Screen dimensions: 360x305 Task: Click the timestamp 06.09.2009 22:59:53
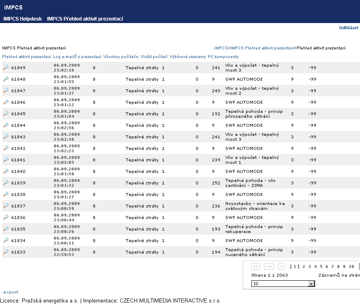point(67,252)
